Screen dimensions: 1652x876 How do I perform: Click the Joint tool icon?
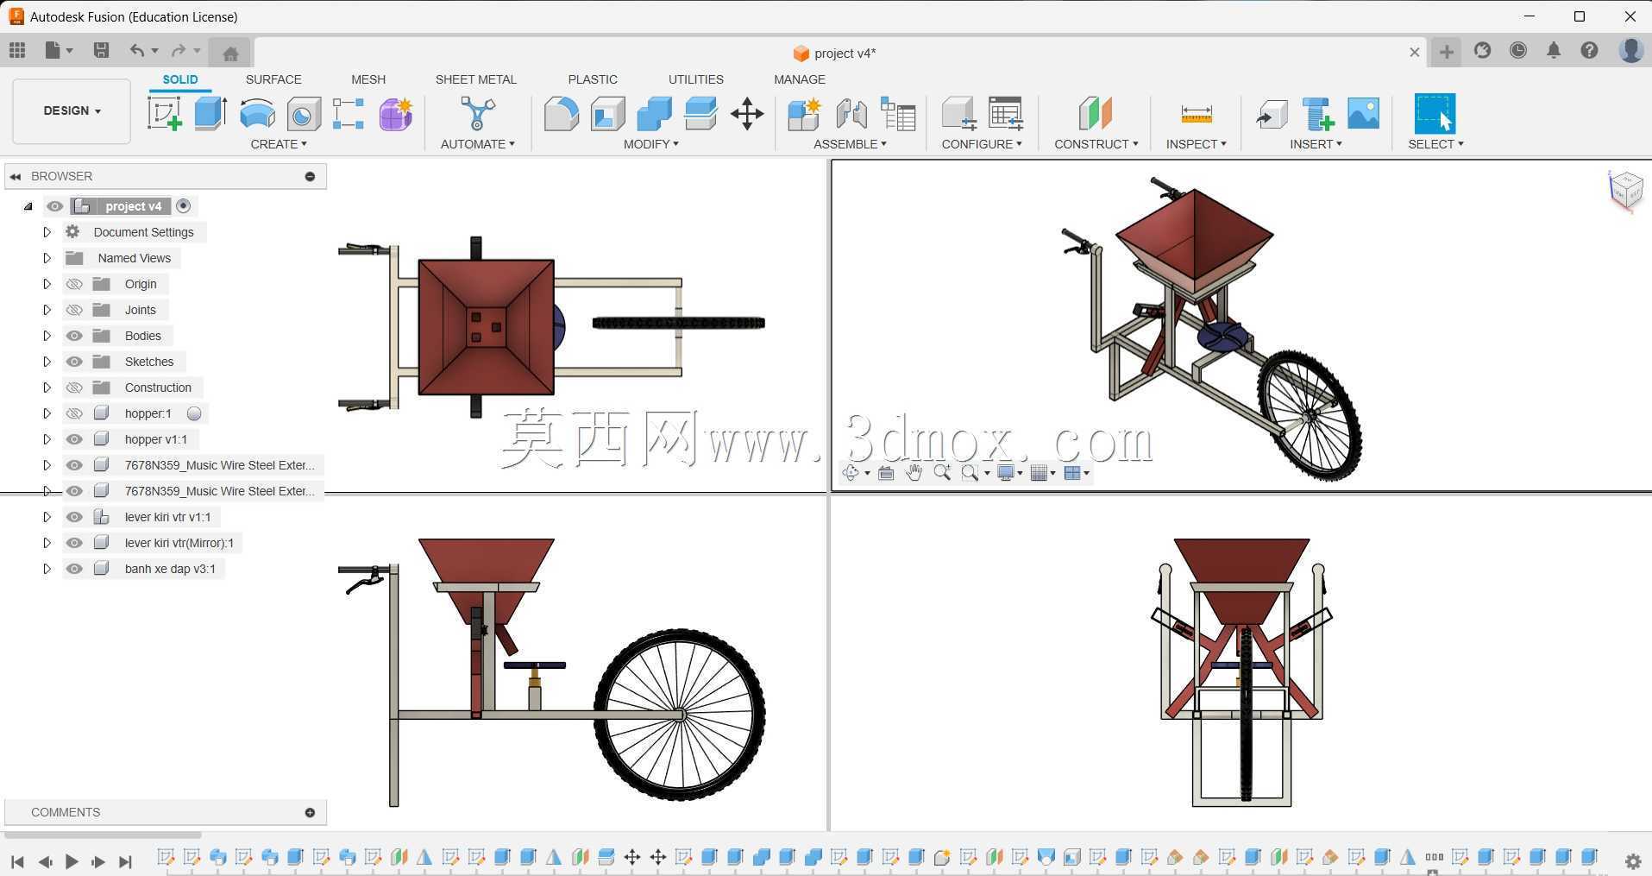click(x=851, y=113)
